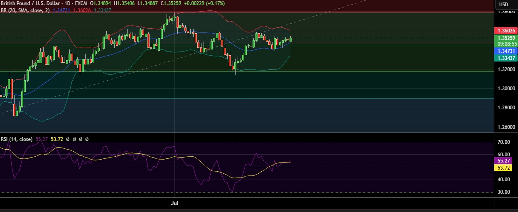Click the yellow 53.72 RSI axis label
Viewport: 518px width, 212px height.
(506, 168)
